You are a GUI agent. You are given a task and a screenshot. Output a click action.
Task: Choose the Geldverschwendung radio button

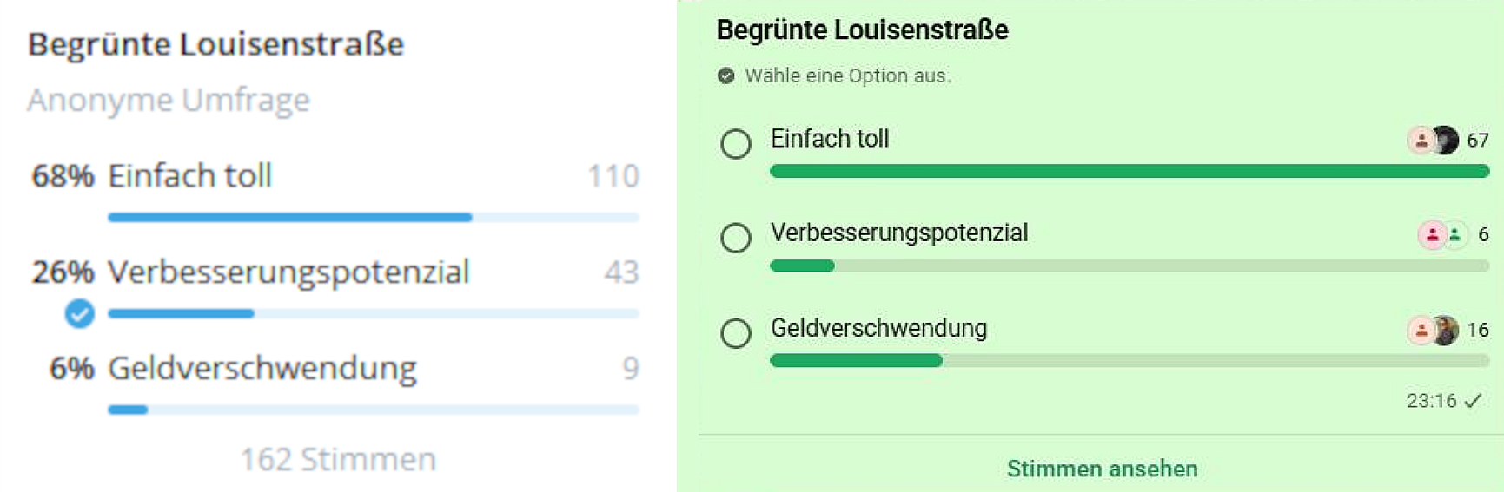pyautogui.click(x=736, y=332)
